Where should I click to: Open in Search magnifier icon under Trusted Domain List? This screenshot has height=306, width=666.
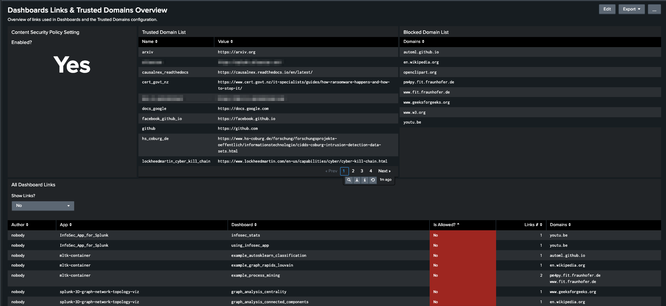pyautogui.click(x=349, y=180)
